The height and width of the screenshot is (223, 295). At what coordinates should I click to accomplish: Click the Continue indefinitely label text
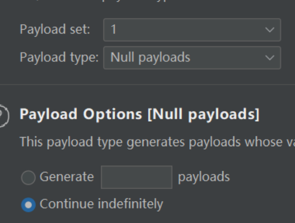click(102, 204)
